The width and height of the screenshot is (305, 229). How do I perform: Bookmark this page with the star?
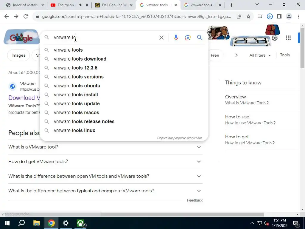(x=248, y=17)
